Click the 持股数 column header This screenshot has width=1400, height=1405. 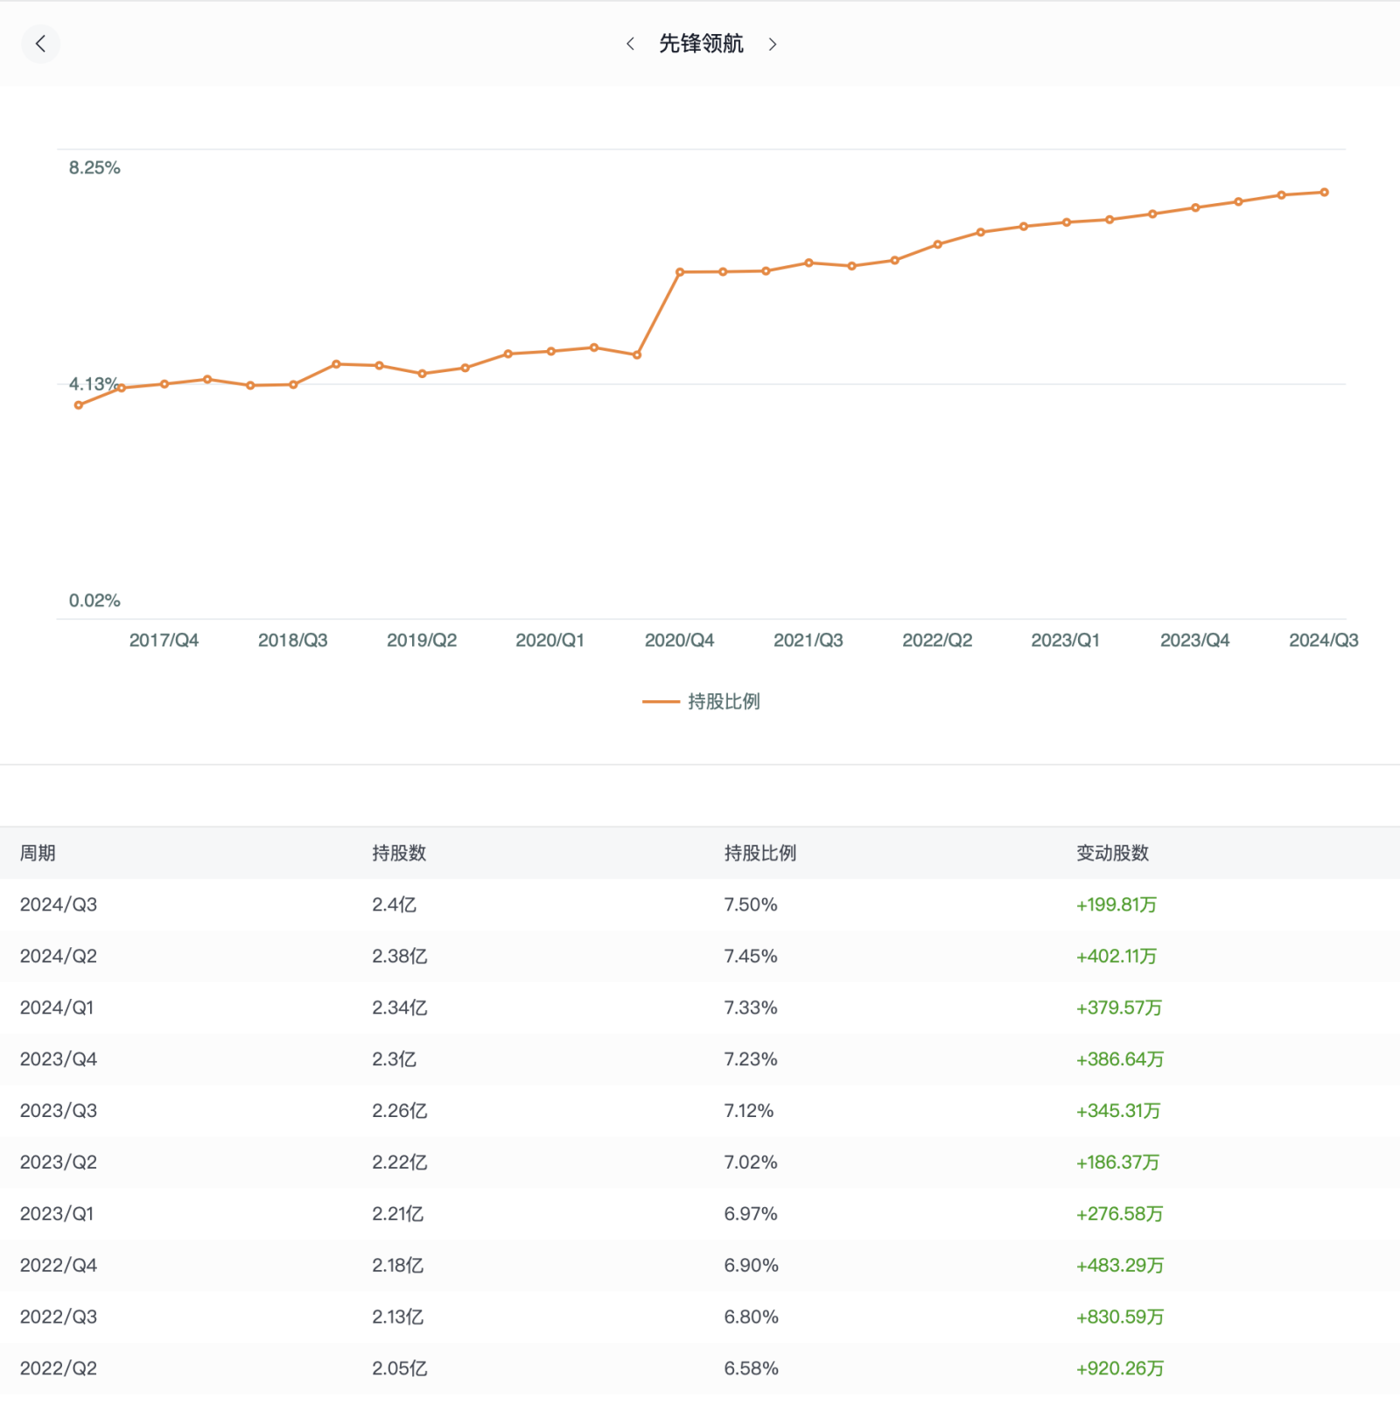(399, 853)
